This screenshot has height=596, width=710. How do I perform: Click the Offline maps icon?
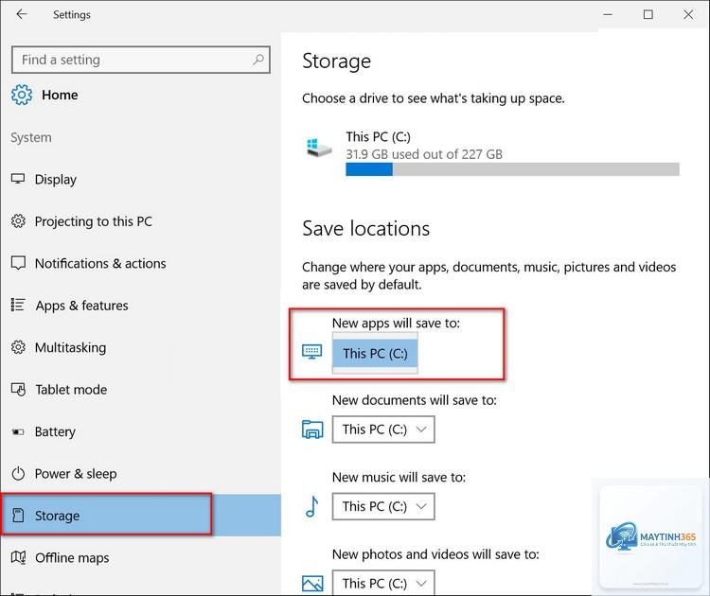(x=18, y=557)
